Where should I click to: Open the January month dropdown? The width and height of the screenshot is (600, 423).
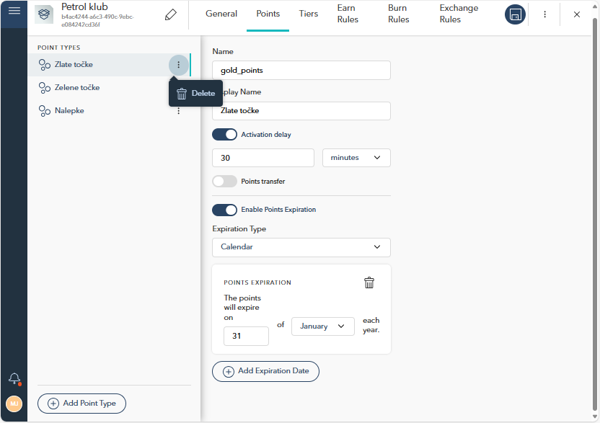click(322, 326)
